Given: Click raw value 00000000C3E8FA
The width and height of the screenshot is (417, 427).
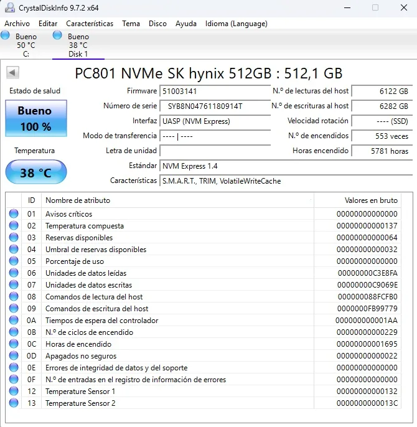Looking at the screenshot, I should (x=367, y=273).
